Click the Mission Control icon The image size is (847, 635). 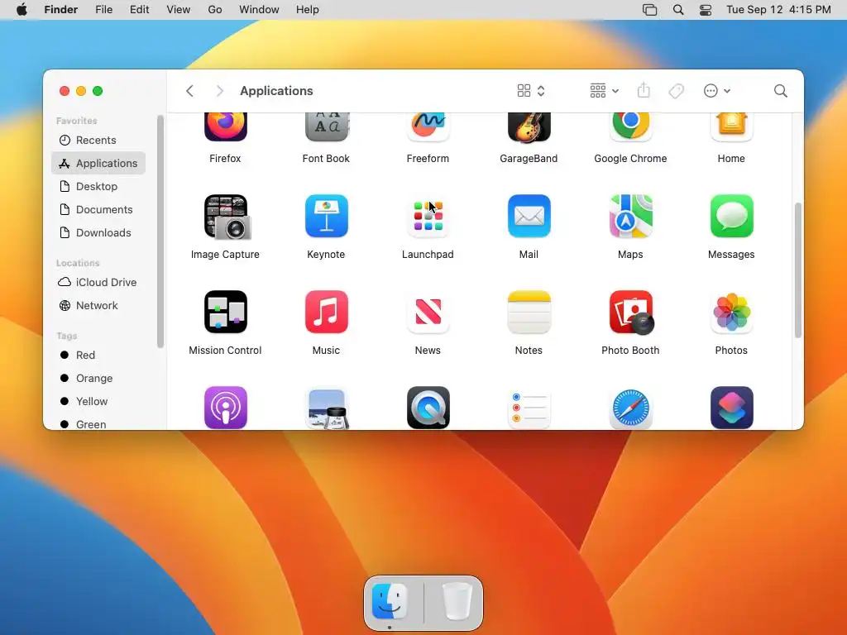click(225, 312)
